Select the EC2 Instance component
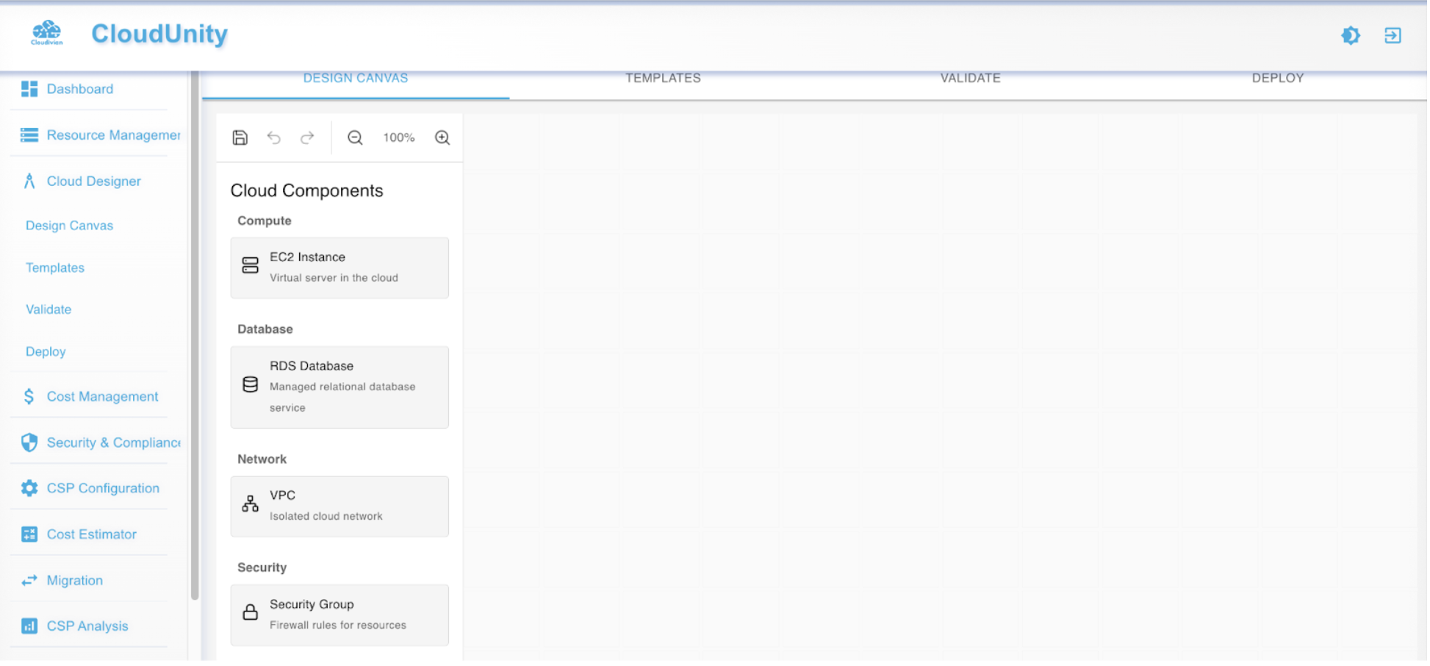The image size is (1430, 666). pyautogui.click(x=339, y=268)
